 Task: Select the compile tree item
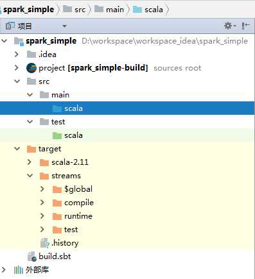click(79, 203)
